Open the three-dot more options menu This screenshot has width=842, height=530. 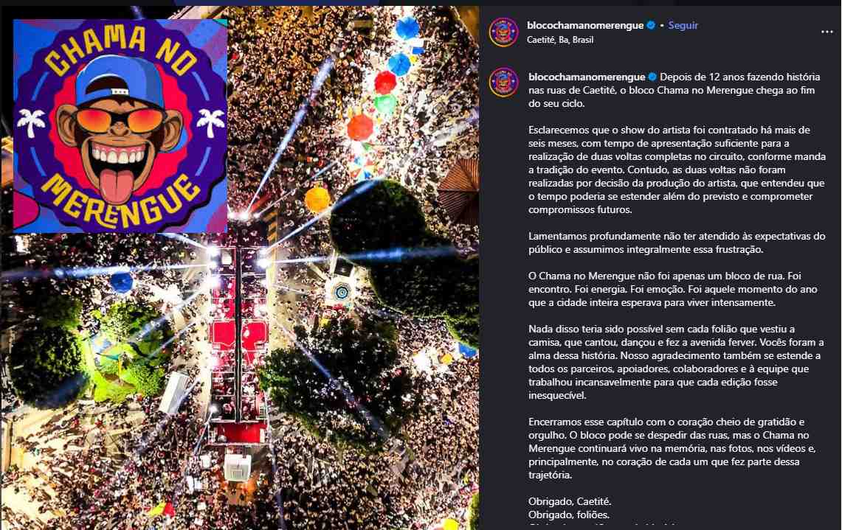click(x=827, y=32)
